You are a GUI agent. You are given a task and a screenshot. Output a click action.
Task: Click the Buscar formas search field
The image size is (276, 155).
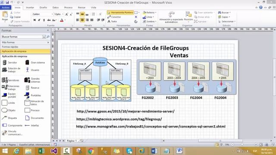click(x=22, y=37)
